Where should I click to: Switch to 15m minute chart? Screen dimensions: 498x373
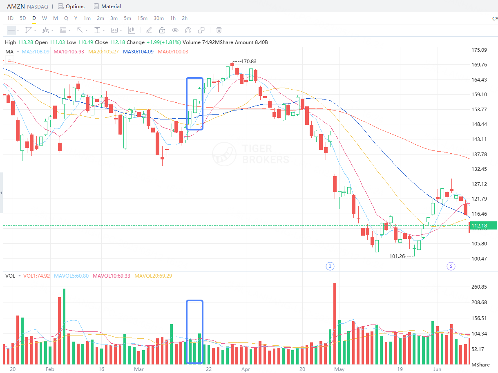tap(142, 18)
